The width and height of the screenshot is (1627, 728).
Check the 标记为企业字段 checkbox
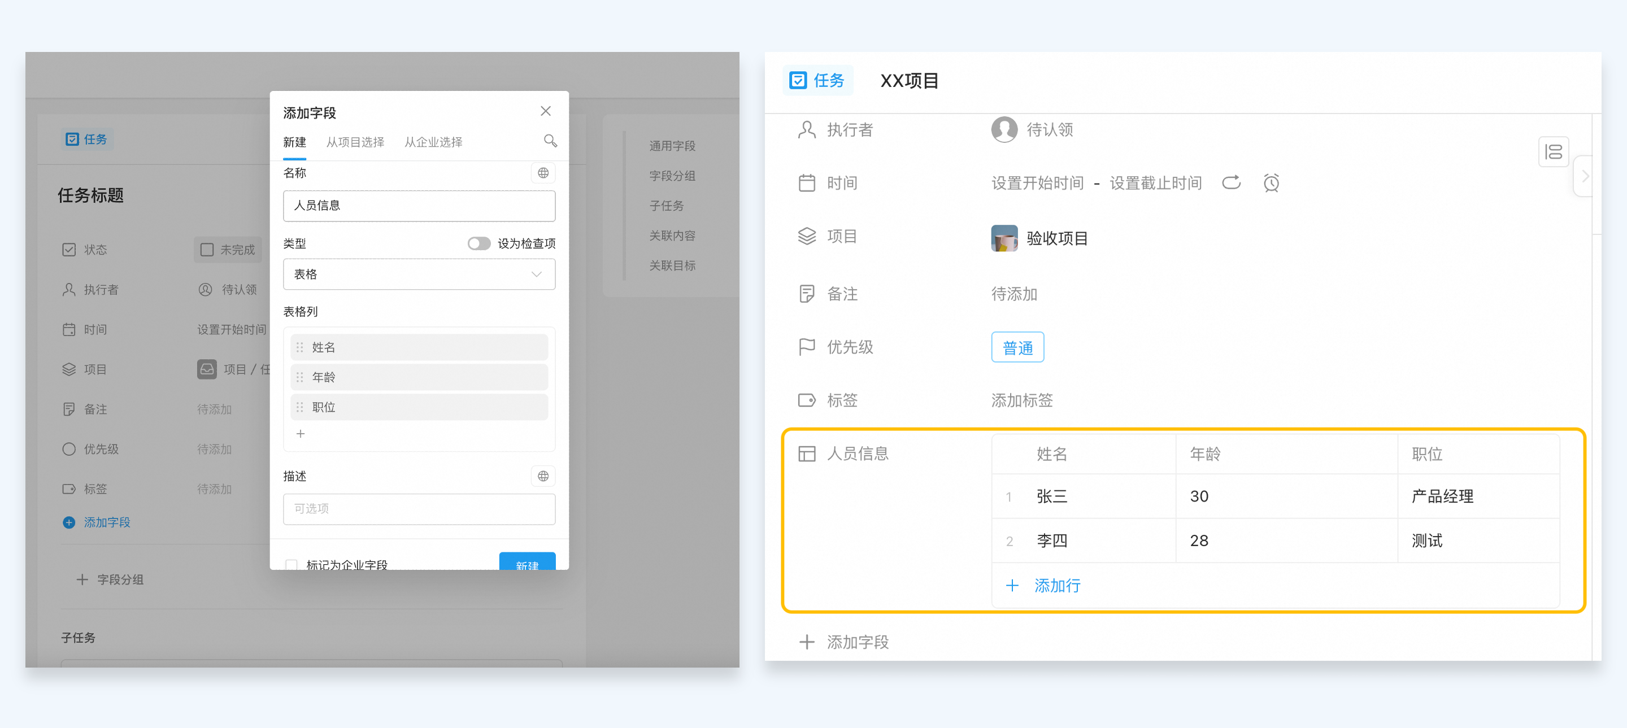point(291,565)
